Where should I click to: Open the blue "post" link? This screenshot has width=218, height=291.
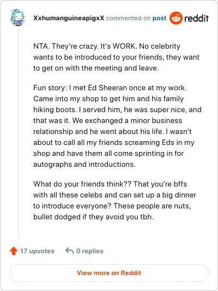(159, 18)
